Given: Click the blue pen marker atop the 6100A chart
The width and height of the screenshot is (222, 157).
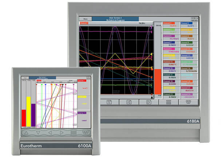Looking at the screenshot, I should coord(45,84).
